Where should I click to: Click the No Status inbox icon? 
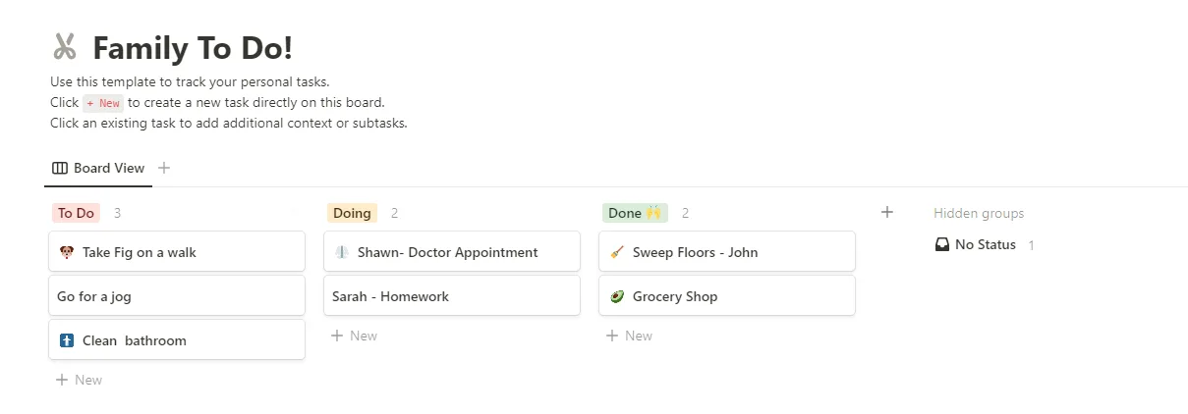(x=942, y=244)
